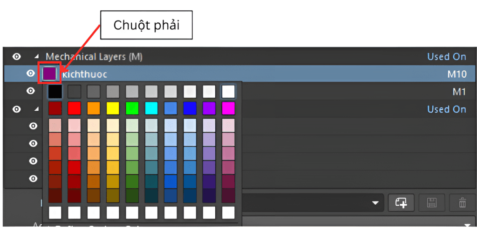This screenshot has height=228, width=477.
Task: Click "Used On" beside Mechanical Layers
Action: coord(446,57)
